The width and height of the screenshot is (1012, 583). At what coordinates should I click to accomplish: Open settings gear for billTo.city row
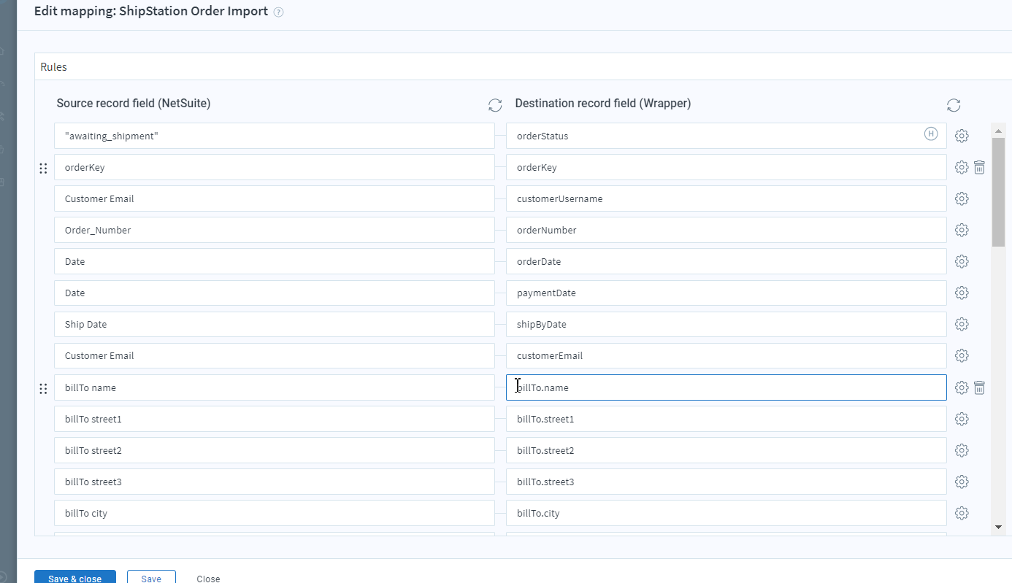pos(962,514)
